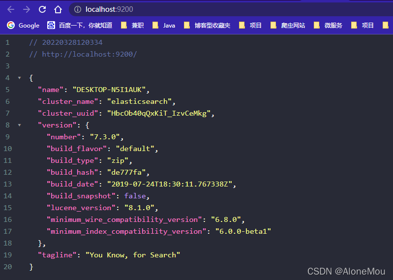Viewport: 393px width, 280px height.
Task: Open the 爬虫网站 bookmark folder
Action: 288,25
